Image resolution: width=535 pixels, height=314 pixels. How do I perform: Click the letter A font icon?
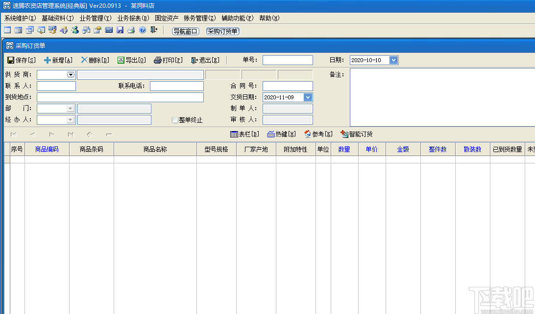click(x=64, y=30)
